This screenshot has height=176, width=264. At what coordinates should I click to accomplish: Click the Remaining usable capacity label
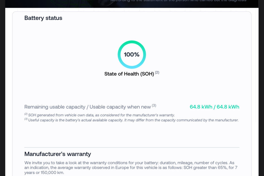[55, 107]
